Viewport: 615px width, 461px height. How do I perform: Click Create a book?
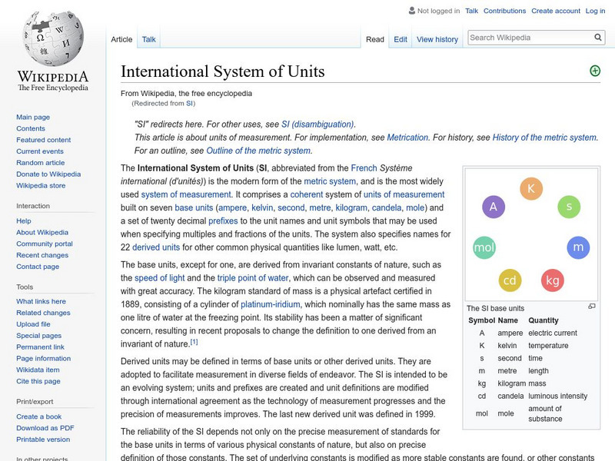pos(39,416)
